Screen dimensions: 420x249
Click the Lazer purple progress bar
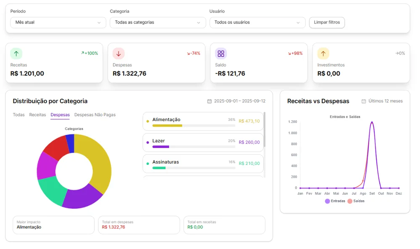(161, 147)
